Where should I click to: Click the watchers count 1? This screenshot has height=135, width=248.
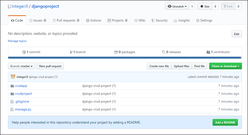[192, 6]
